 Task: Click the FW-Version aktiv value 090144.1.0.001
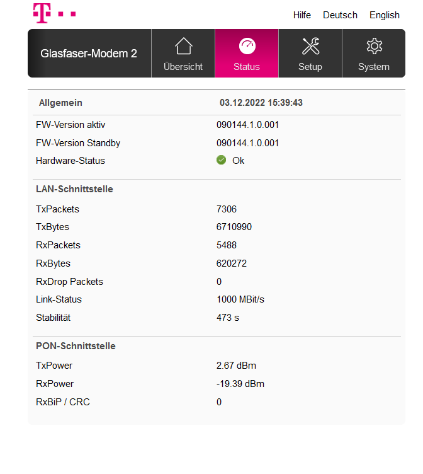click(x=247, y=125)
